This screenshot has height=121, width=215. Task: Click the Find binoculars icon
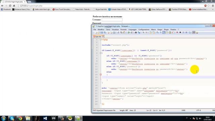[x=136, y=33]
